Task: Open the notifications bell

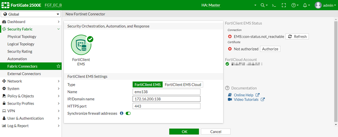Action: [305, 5]
